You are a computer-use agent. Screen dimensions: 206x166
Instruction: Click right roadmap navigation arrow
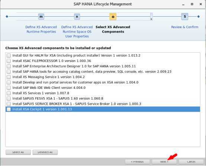(199, 17)
